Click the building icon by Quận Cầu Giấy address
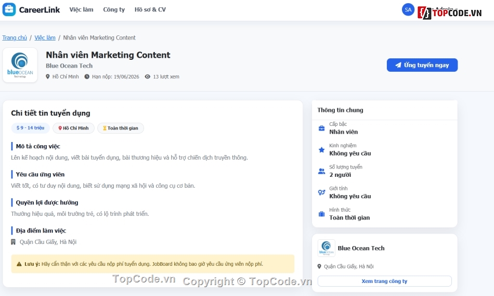This screenshot has height=296, width=494. click(13, 242)
